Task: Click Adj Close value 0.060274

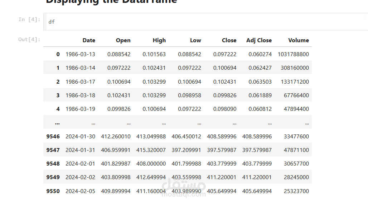Action: (x=260, y=54)
